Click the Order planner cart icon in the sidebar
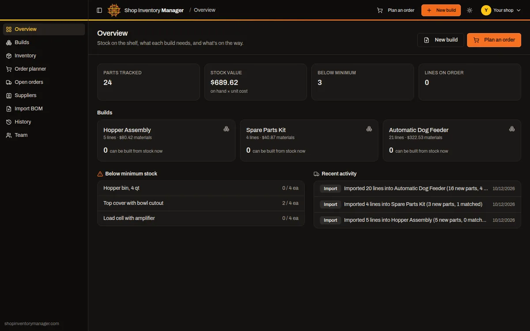Screen dimensions: 530x331 point(9,69)
